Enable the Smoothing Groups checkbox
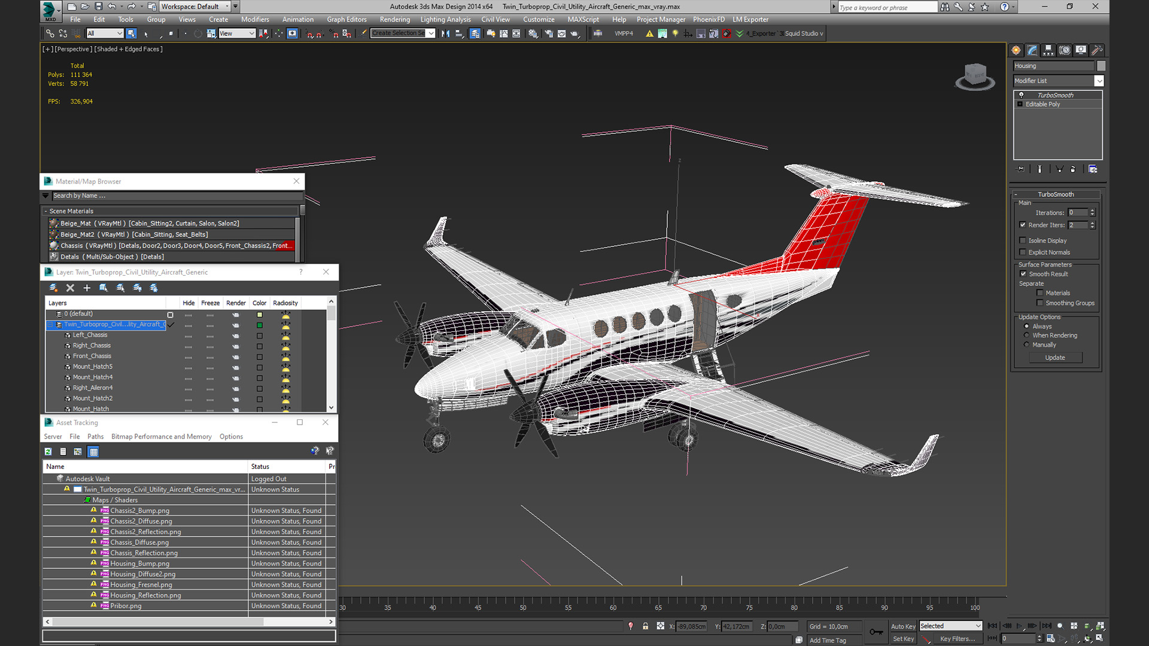Viewport: 1149px width, 646px height. click(x=1040, y=303)
